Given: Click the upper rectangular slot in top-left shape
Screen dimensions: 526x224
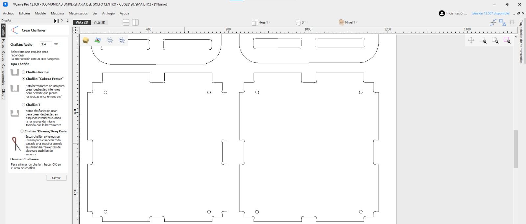Looking at the screenshot, I should (x=125, y=44).
